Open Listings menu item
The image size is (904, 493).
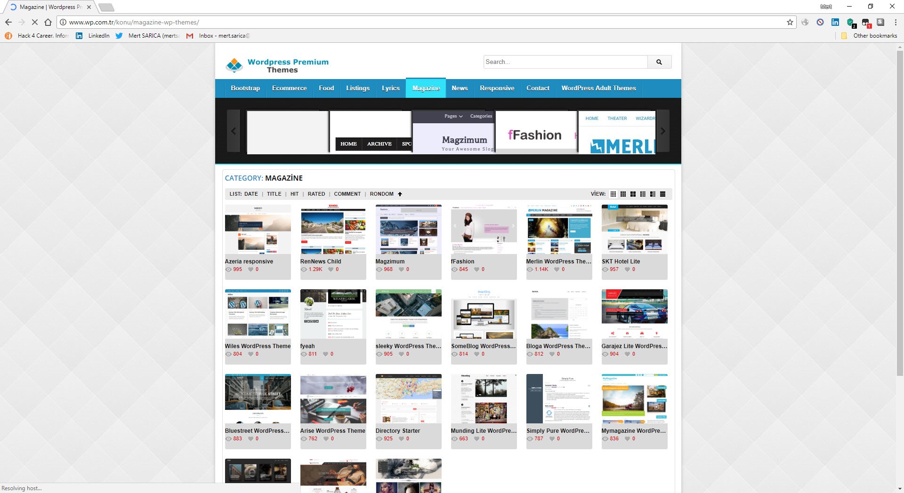358,88
